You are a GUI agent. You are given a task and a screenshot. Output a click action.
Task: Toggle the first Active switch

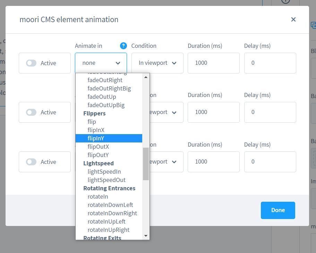(x=31, y=63)
